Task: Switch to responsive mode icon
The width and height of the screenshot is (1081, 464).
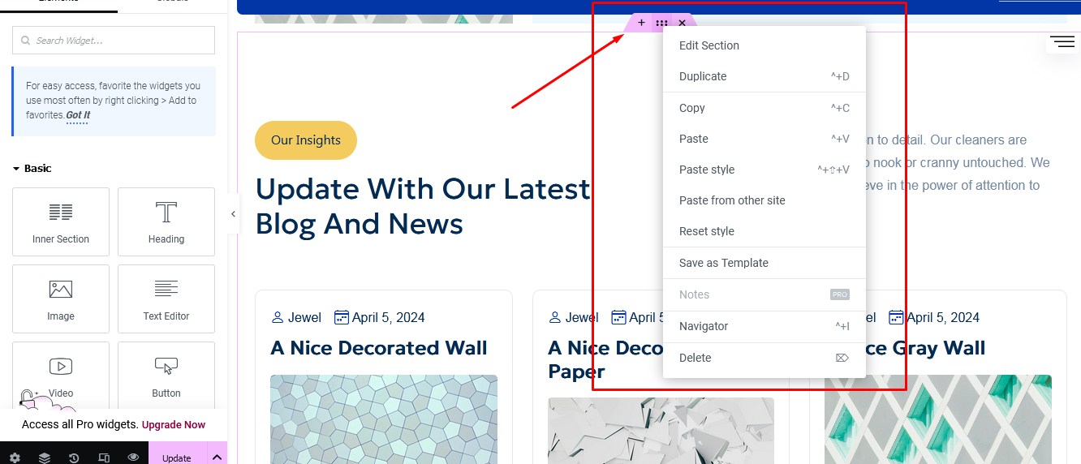Action: tap(104, 458)
